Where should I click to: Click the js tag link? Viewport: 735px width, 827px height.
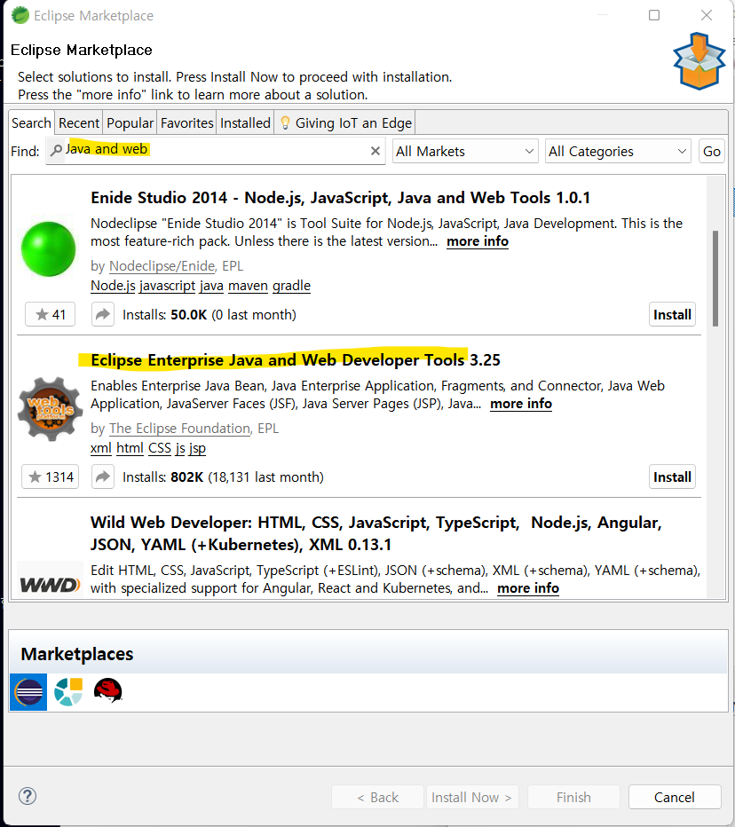point(180,448)
